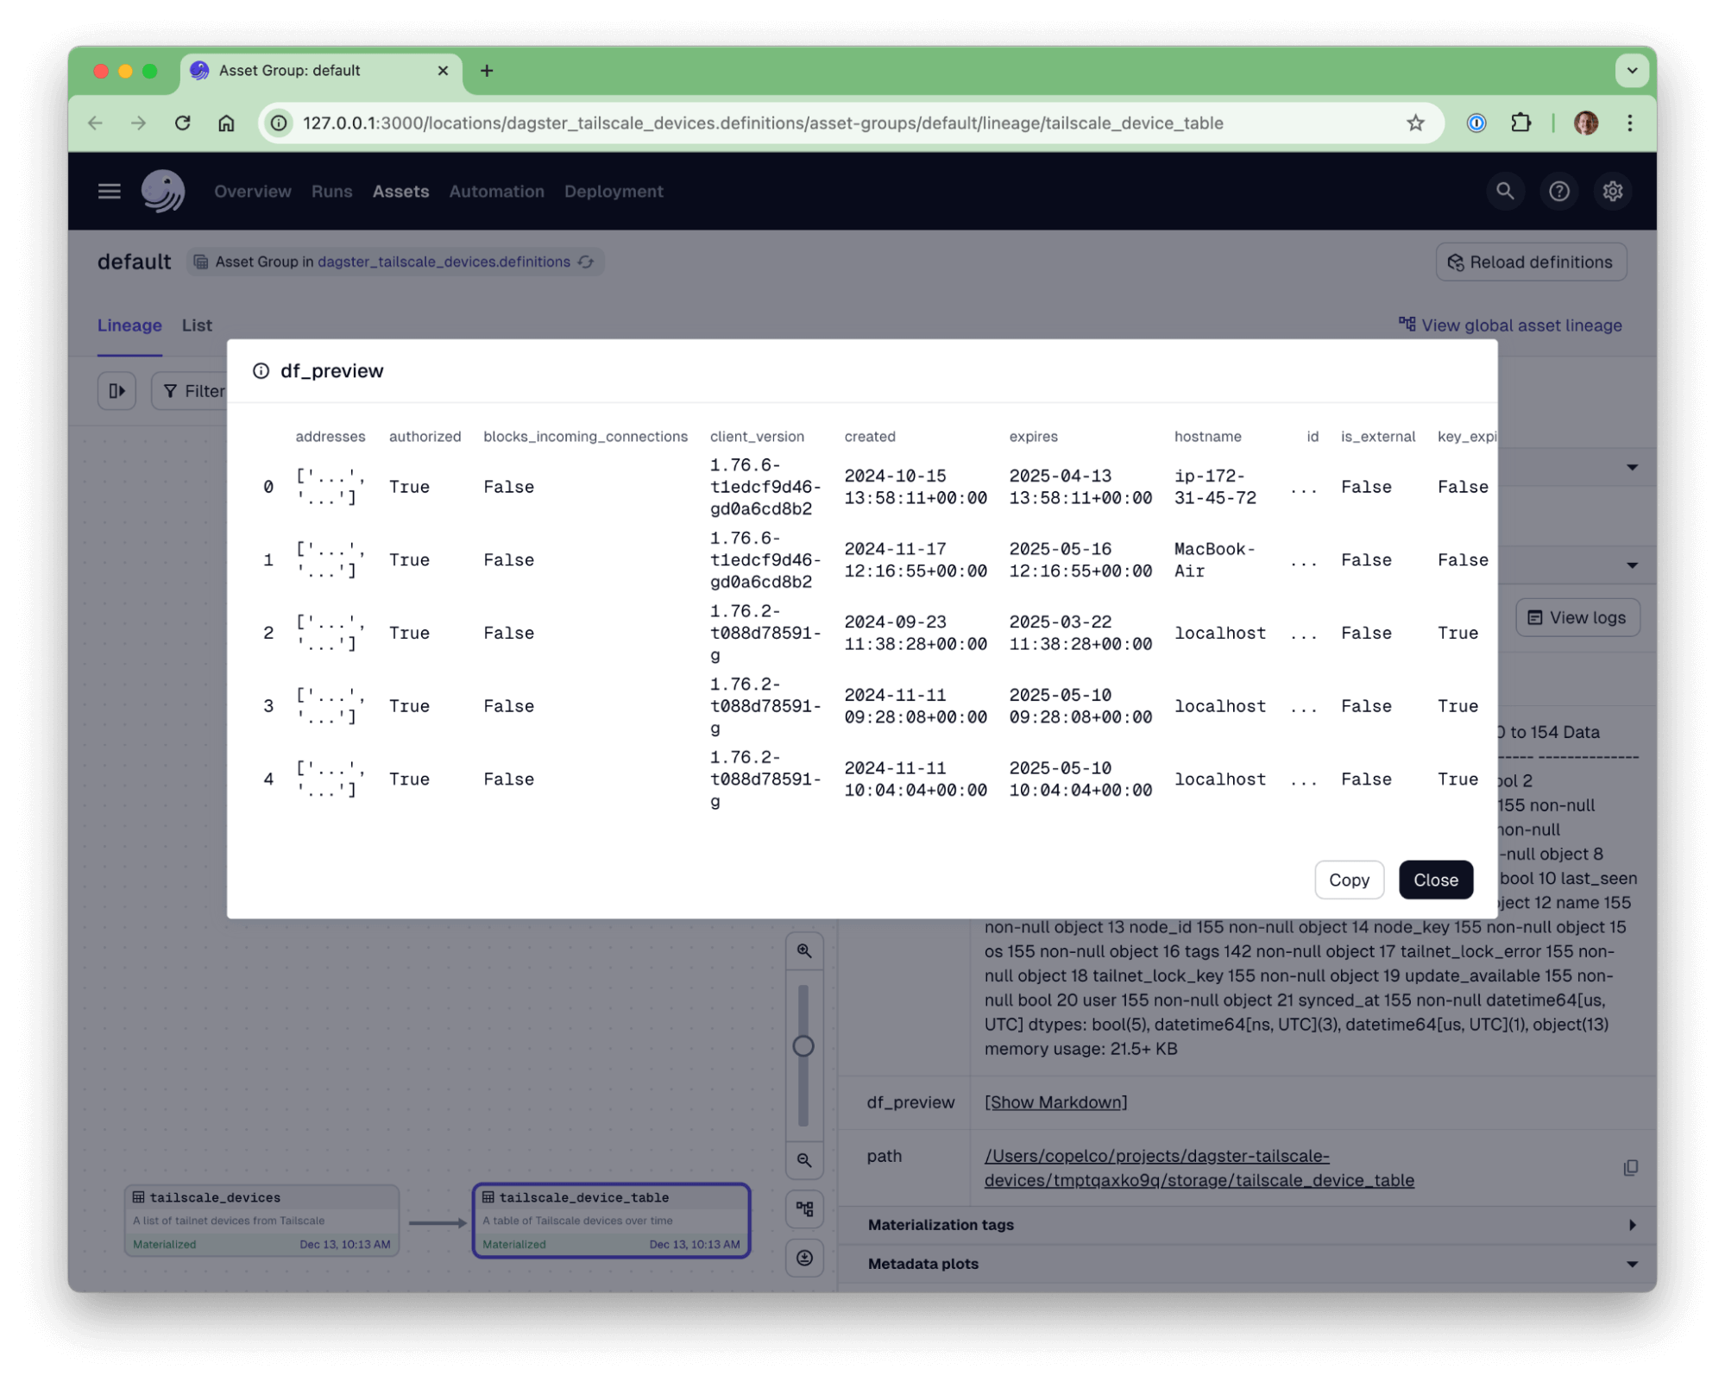Open user settings via gear icon
Viewport: 1725px width, 1382px height.
click(1612, 191)
